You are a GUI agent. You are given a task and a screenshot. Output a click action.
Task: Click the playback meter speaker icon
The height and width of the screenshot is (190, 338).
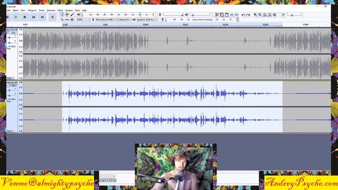tap(79, 15)
